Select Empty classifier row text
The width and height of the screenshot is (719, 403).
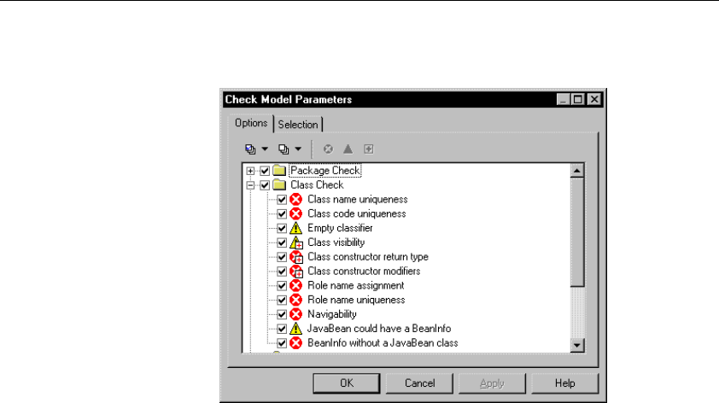point(340,228)
